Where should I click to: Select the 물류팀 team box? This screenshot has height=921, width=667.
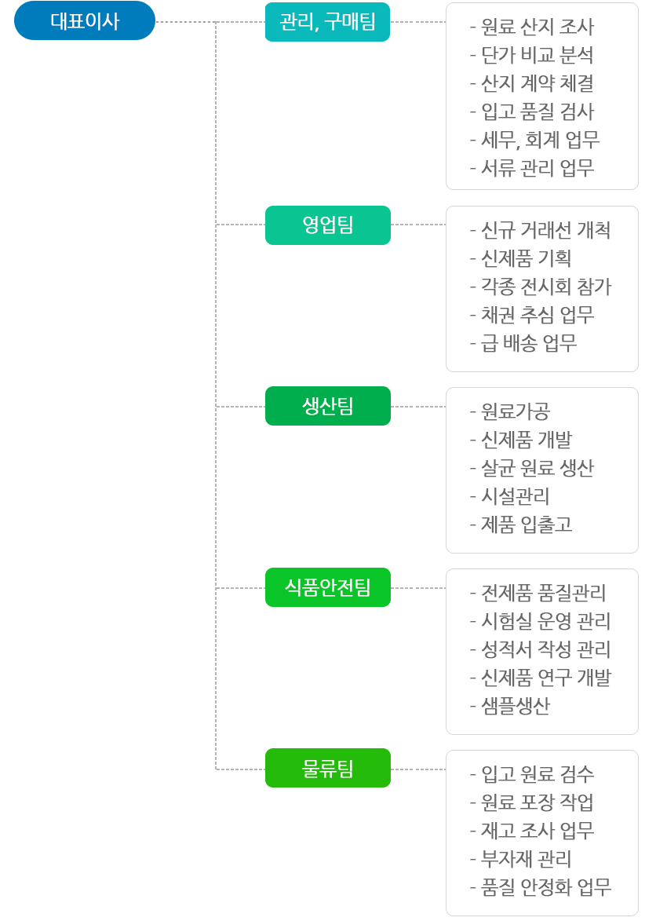[327, 768]
